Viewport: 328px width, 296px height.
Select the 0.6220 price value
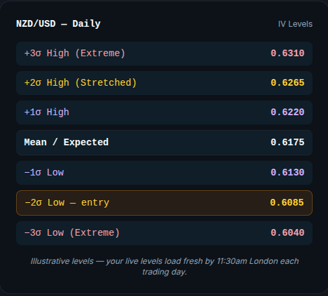287,113
